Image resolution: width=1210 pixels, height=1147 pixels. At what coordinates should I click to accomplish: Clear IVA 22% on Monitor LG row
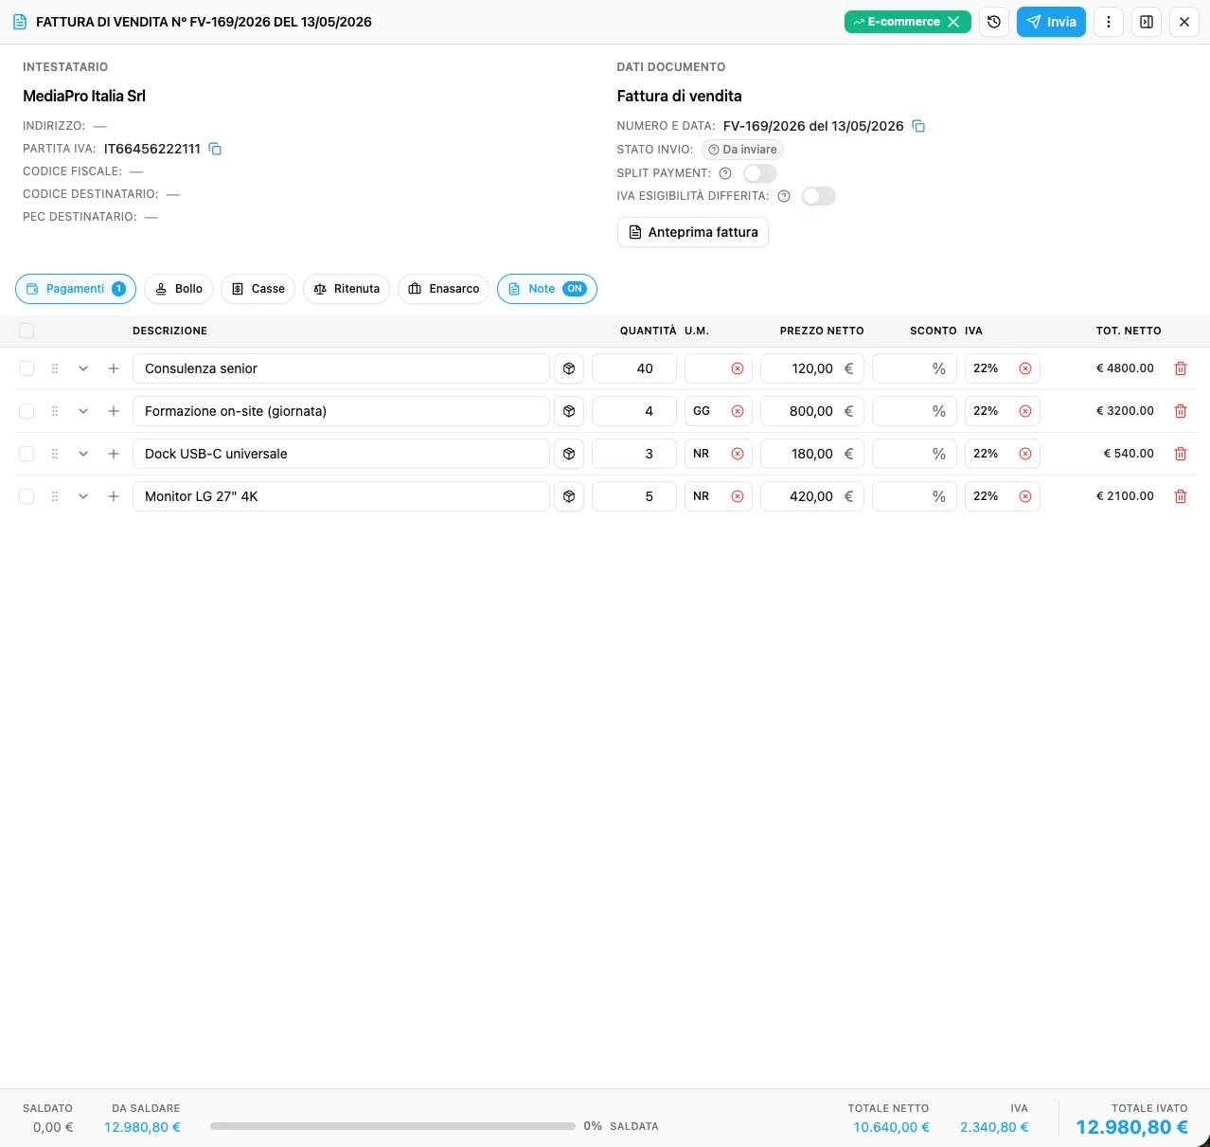tap(1025, 496)
